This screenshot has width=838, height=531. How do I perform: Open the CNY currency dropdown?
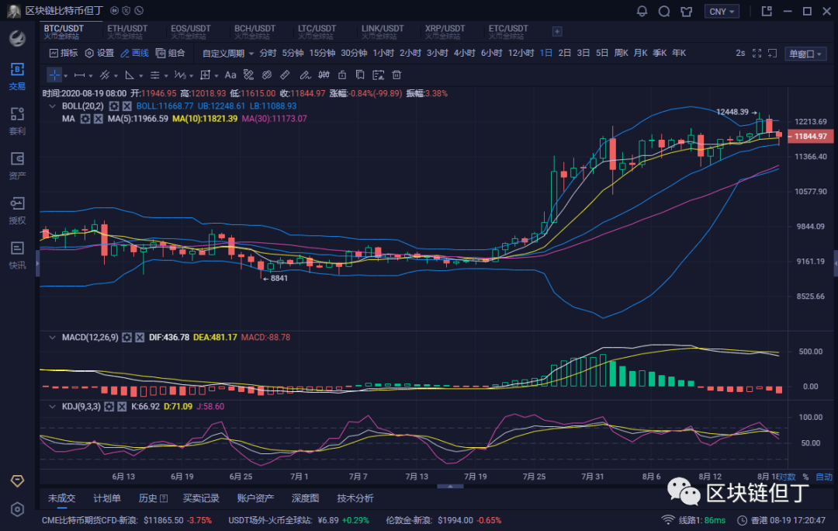(x=722, y=11)
